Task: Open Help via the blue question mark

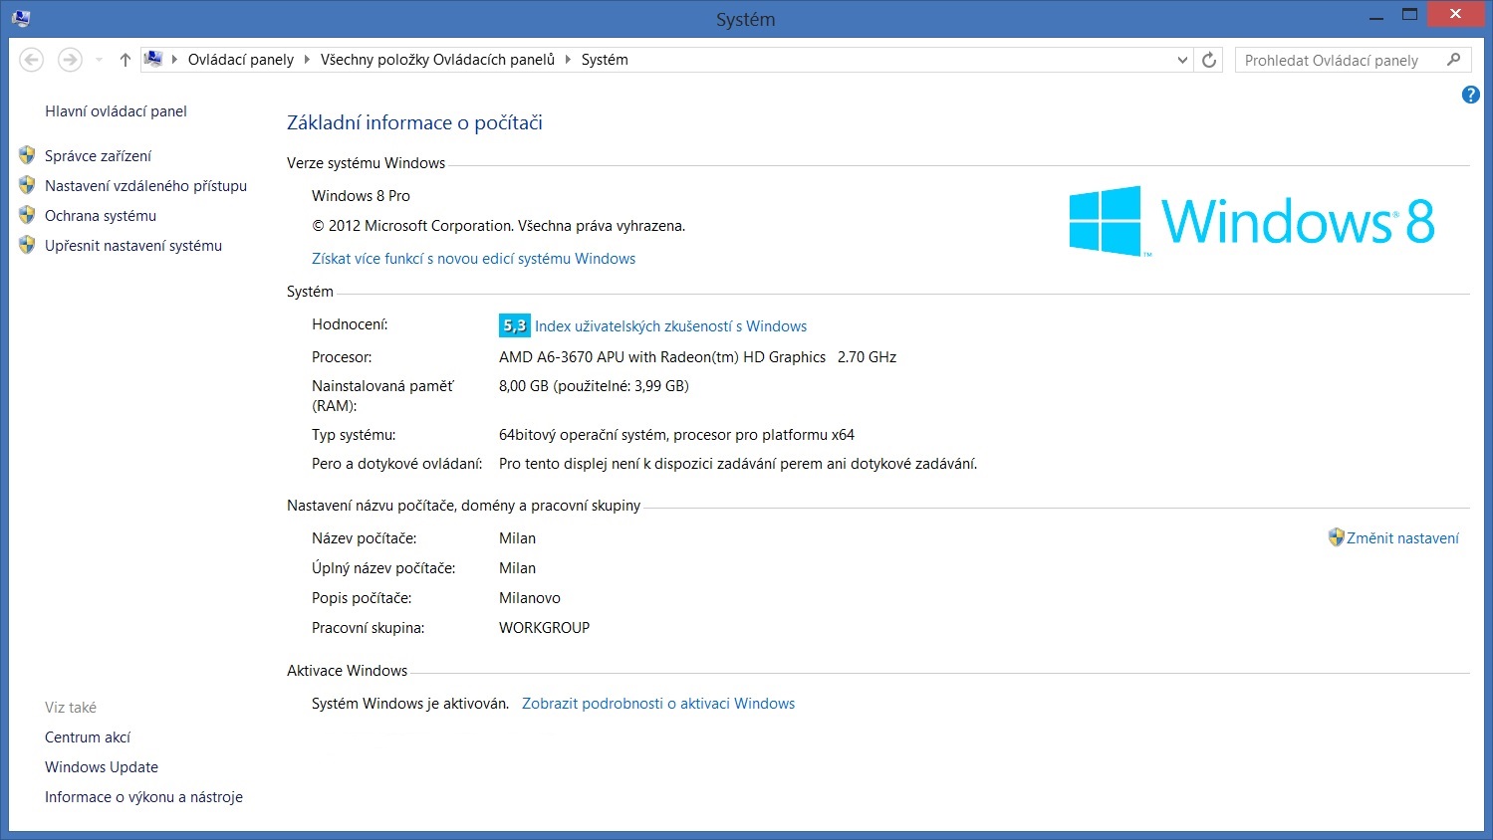Action: [x=1470, y=95]
